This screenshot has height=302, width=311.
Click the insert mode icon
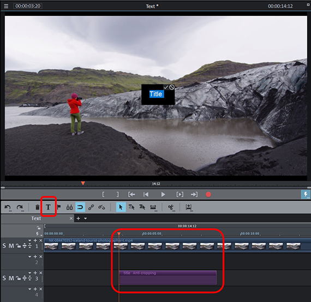[x=189, y=208]
